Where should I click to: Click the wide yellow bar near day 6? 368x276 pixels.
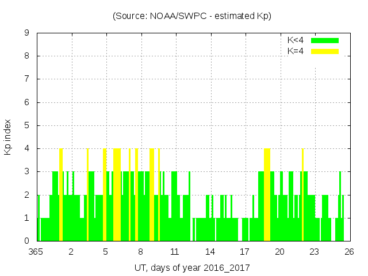[117, 195]
